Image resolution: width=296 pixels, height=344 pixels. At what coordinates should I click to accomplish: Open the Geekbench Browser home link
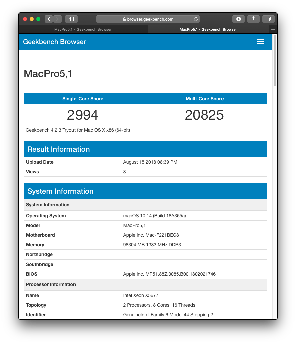coord(54,42)
